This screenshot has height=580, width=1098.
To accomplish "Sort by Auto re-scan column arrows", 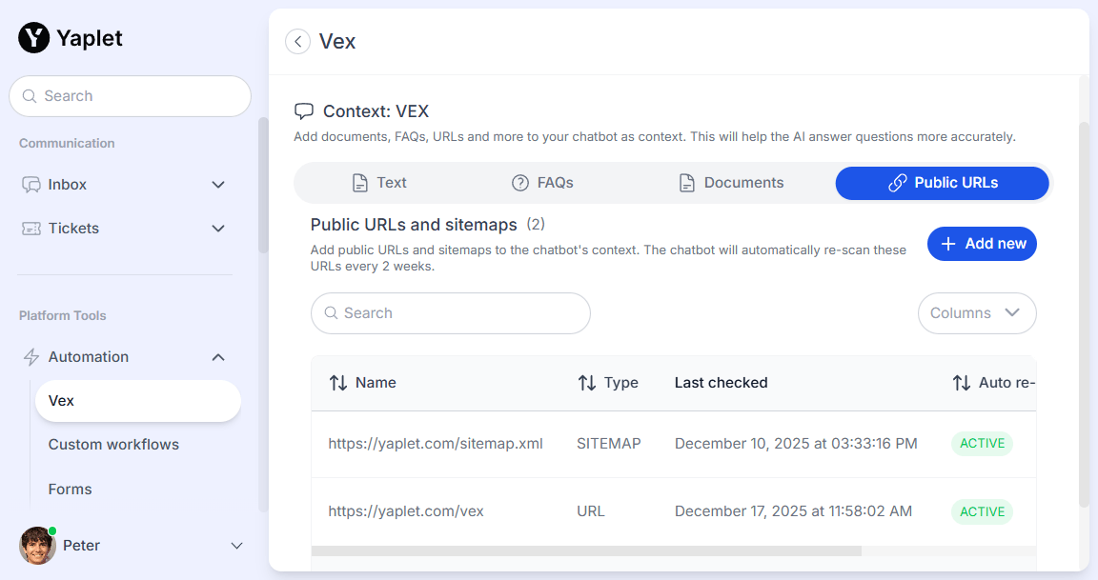I will (962, 383).
